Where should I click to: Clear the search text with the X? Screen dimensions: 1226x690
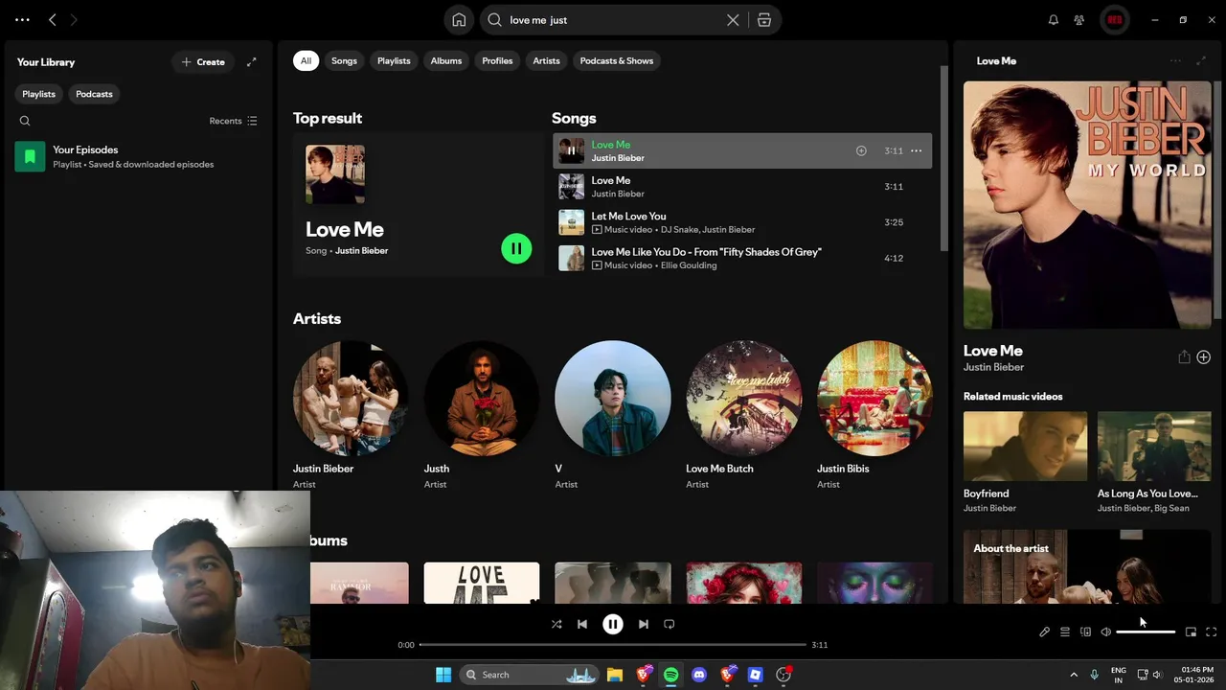(733, 20)
